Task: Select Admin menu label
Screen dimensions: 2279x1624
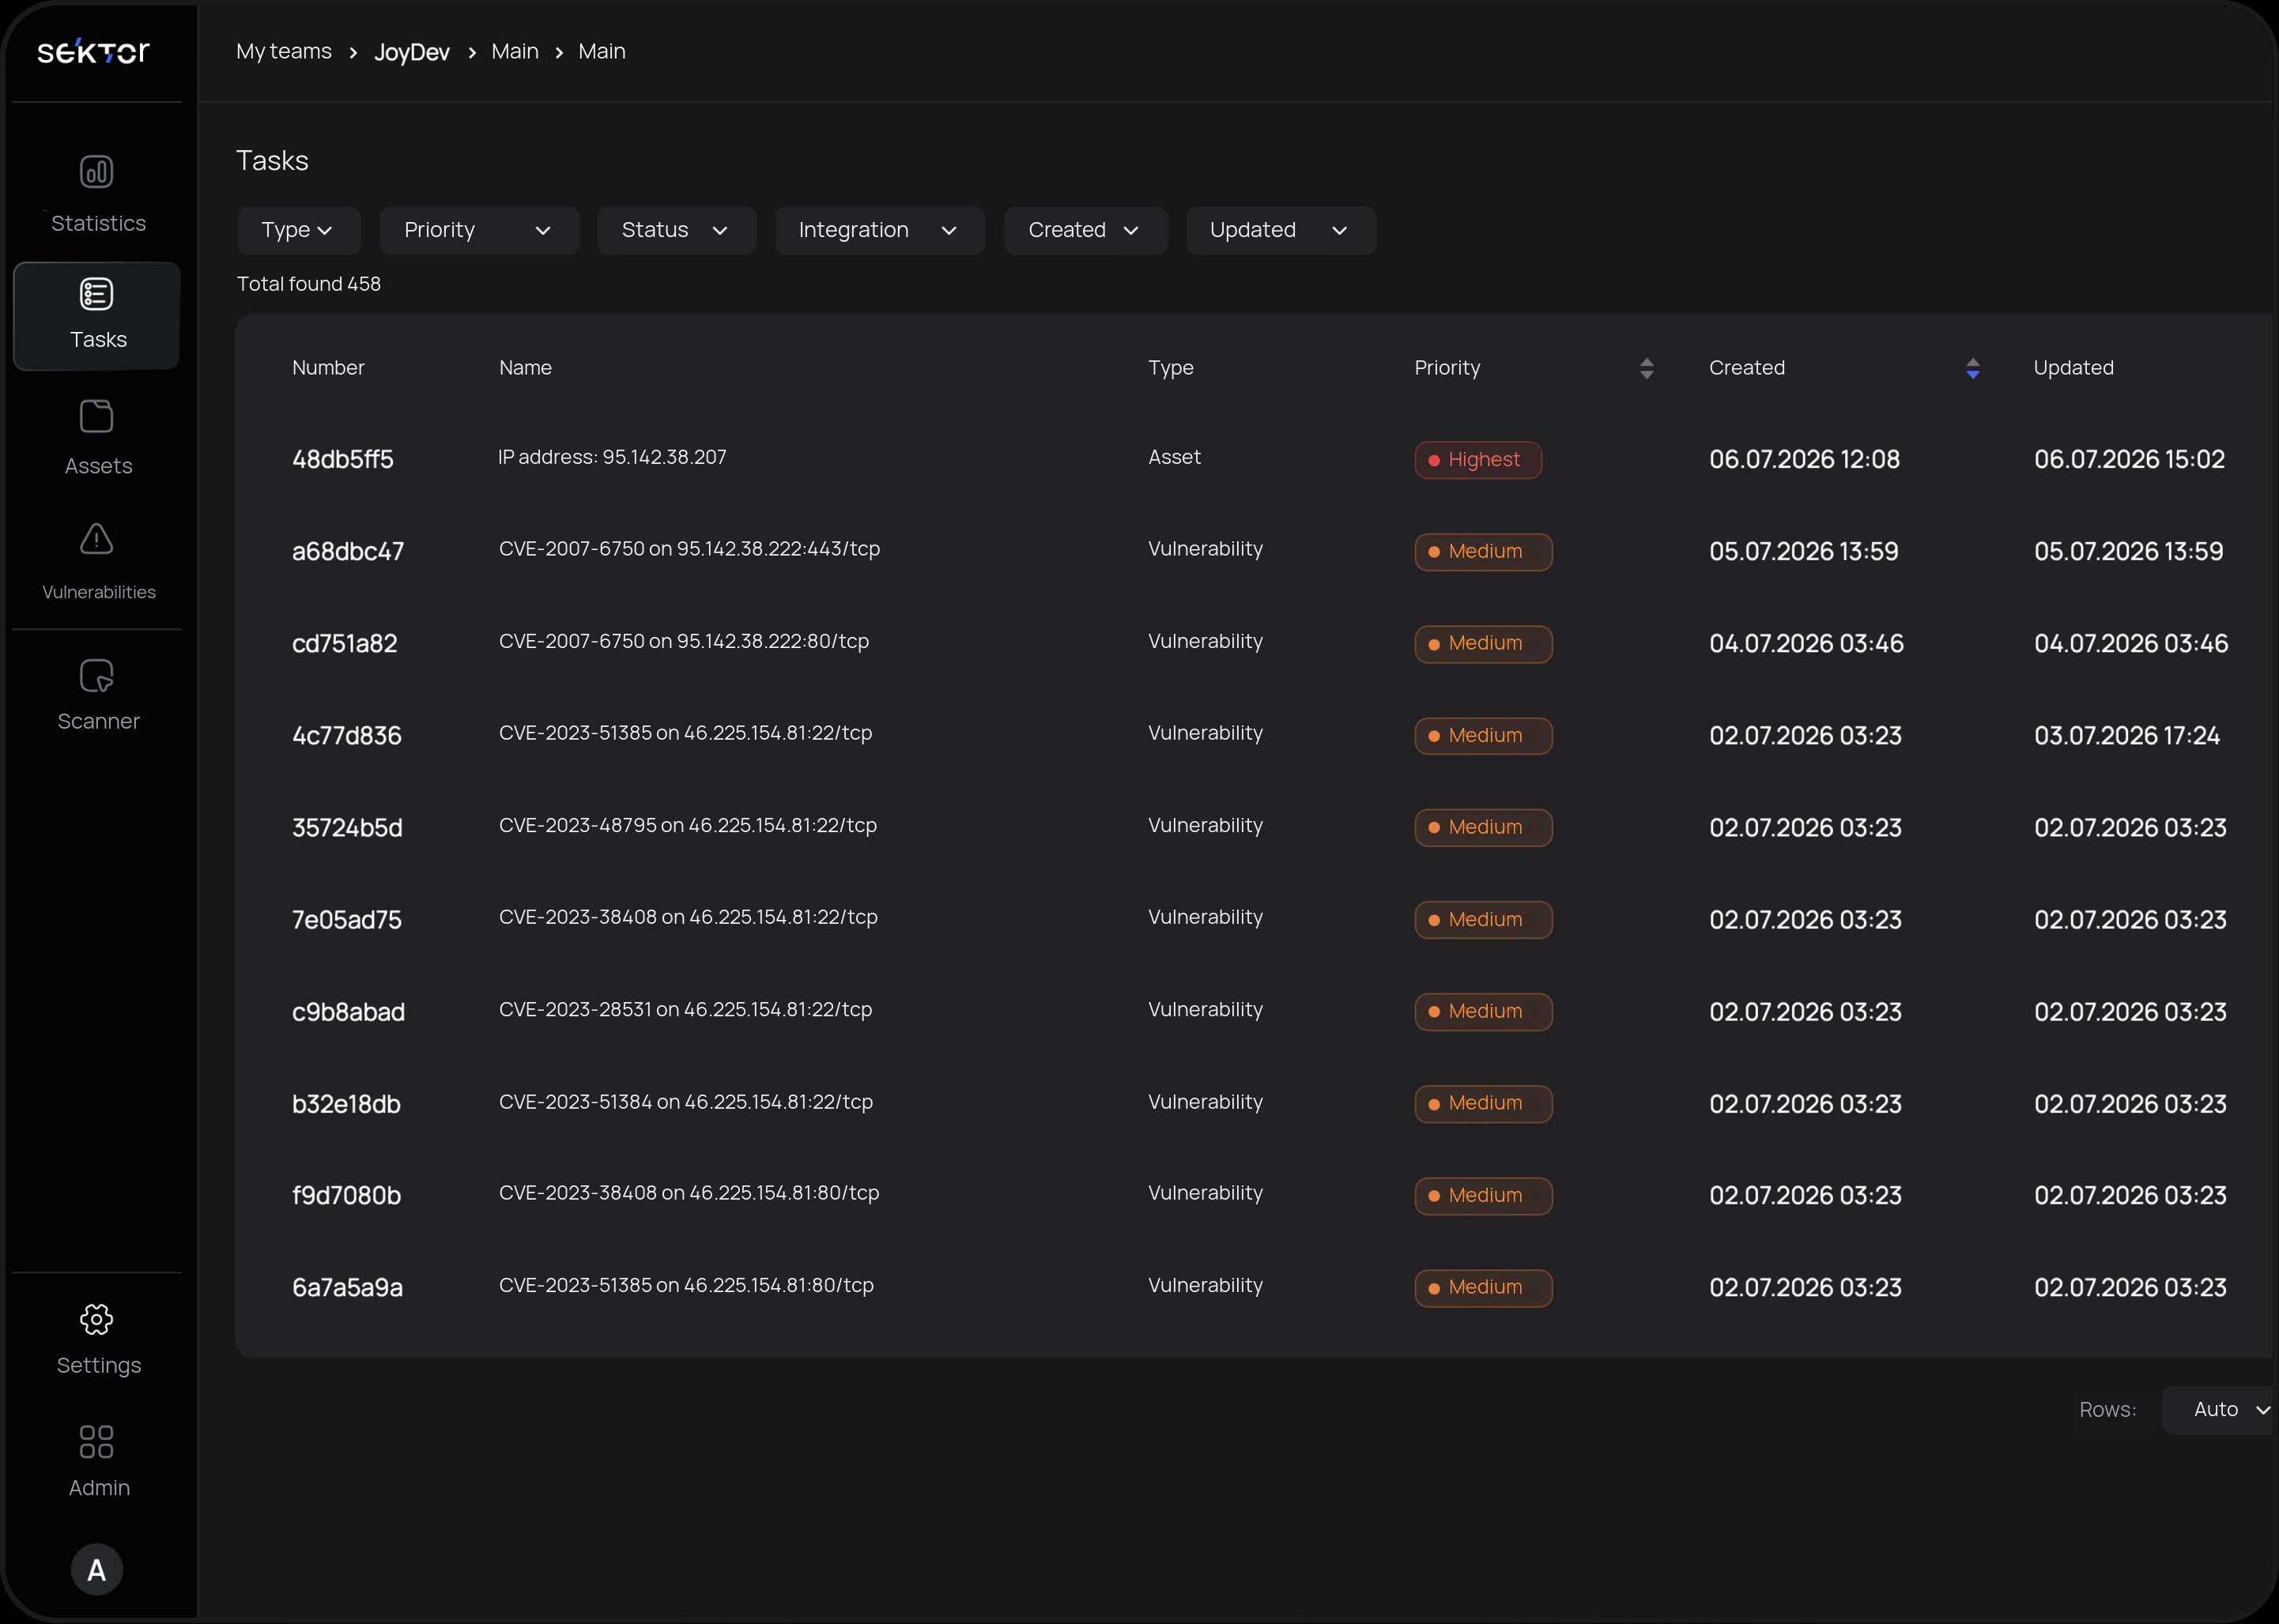Action: [x=99, y=1488]
